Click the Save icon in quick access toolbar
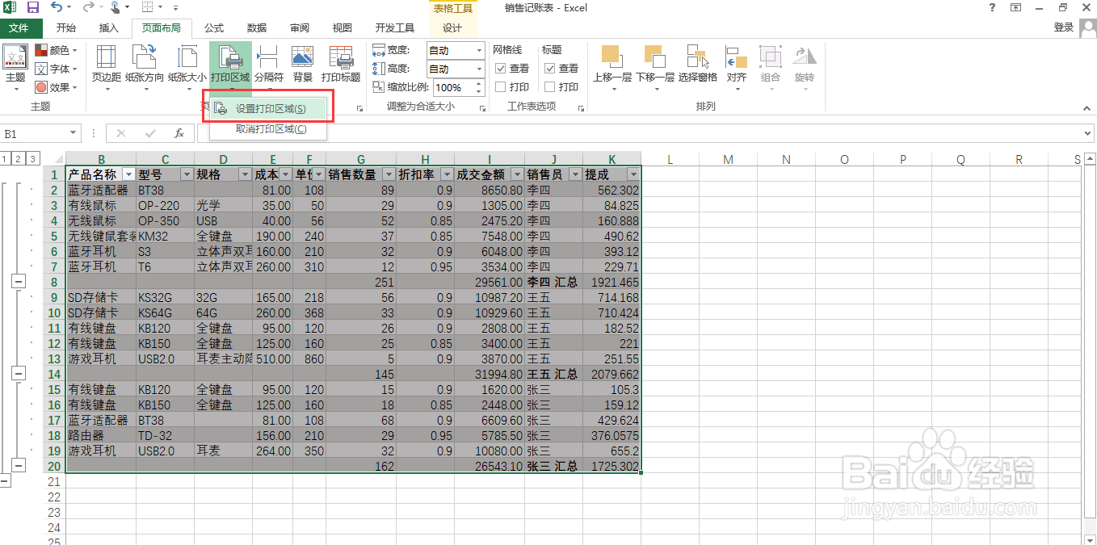Viewport: 1097px width, 545px height. pos(33,8)
